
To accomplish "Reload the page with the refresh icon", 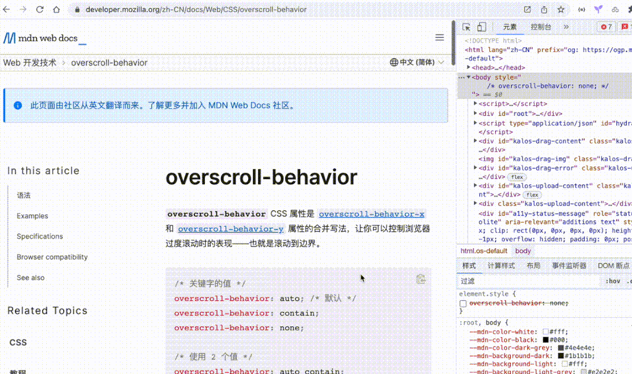I will pos(40,9).
